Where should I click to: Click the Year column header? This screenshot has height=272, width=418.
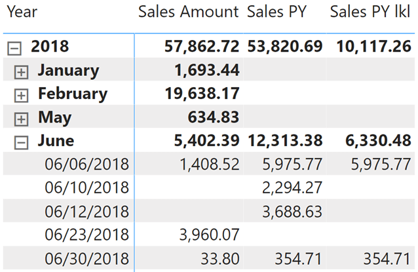[22, 12]
